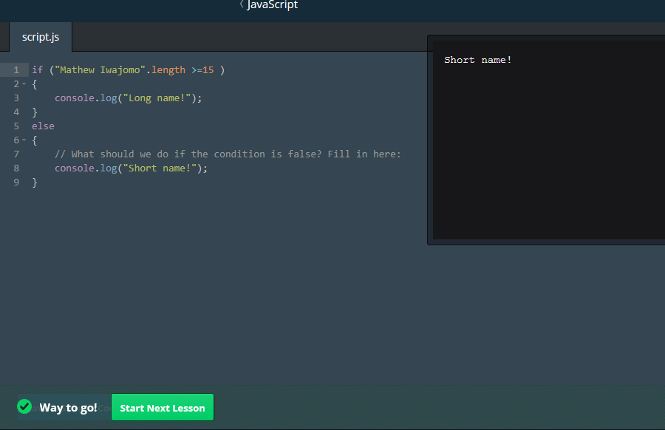The width and height of the screenshot is (665, 430).
Task: Click the Short name! output in console panel
Action: [477, 60]
